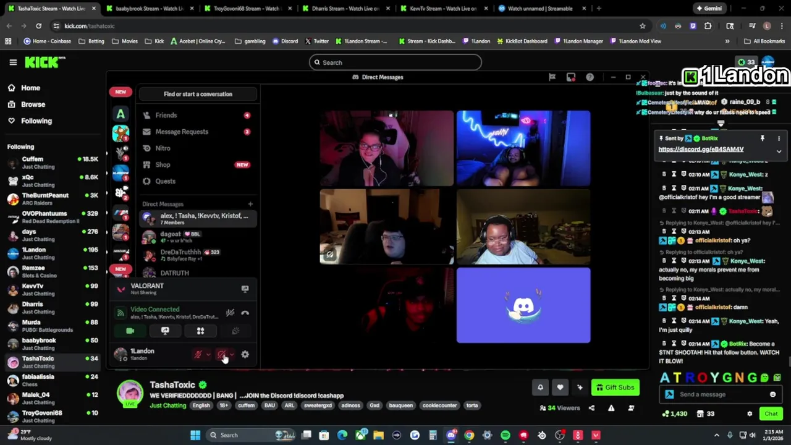Open Discord activities launcher
791x445 pixels.
tap(200, 331)
